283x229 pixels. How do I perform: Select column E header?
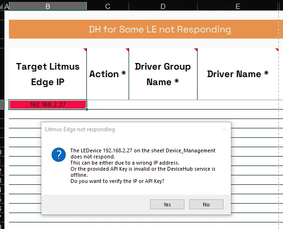238,6
